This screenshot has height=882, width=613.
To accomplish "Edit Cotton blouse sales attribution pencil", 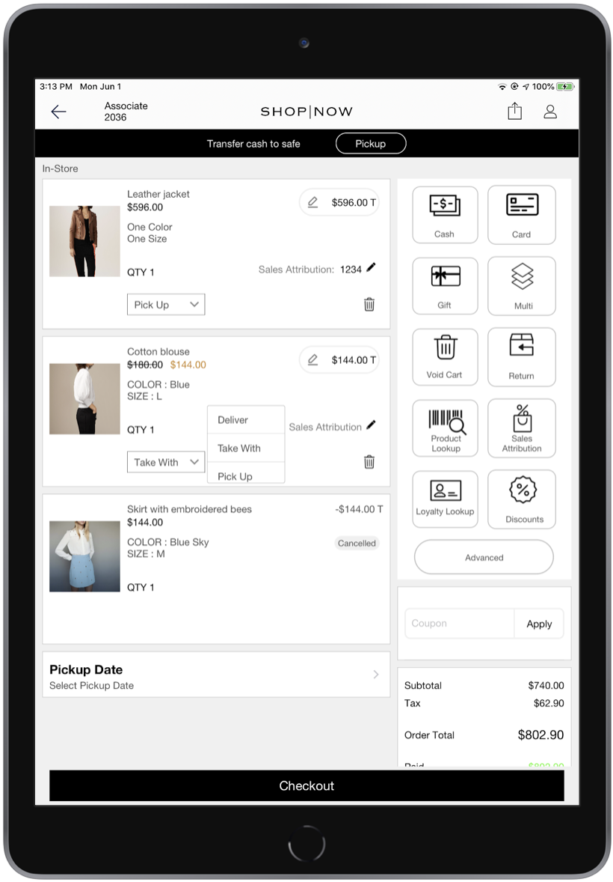I will pos(371,425).
